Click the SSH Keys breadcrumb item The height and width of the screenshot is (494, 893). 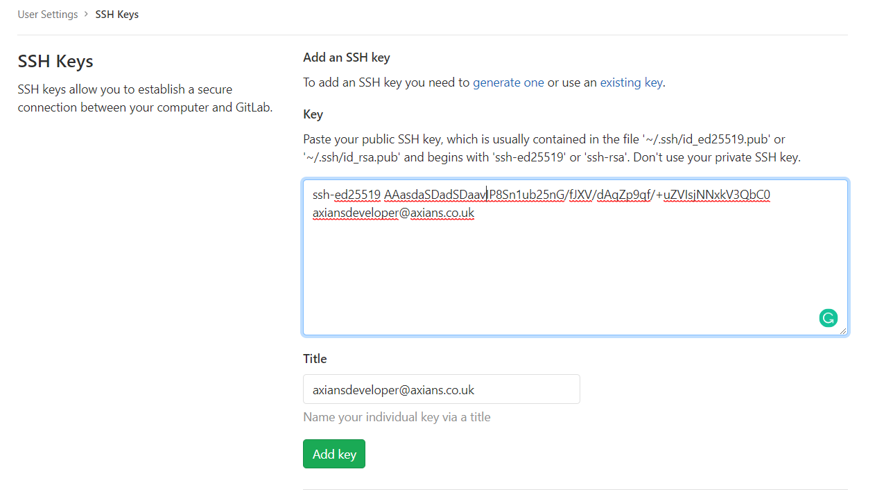(x=117, y=15)
